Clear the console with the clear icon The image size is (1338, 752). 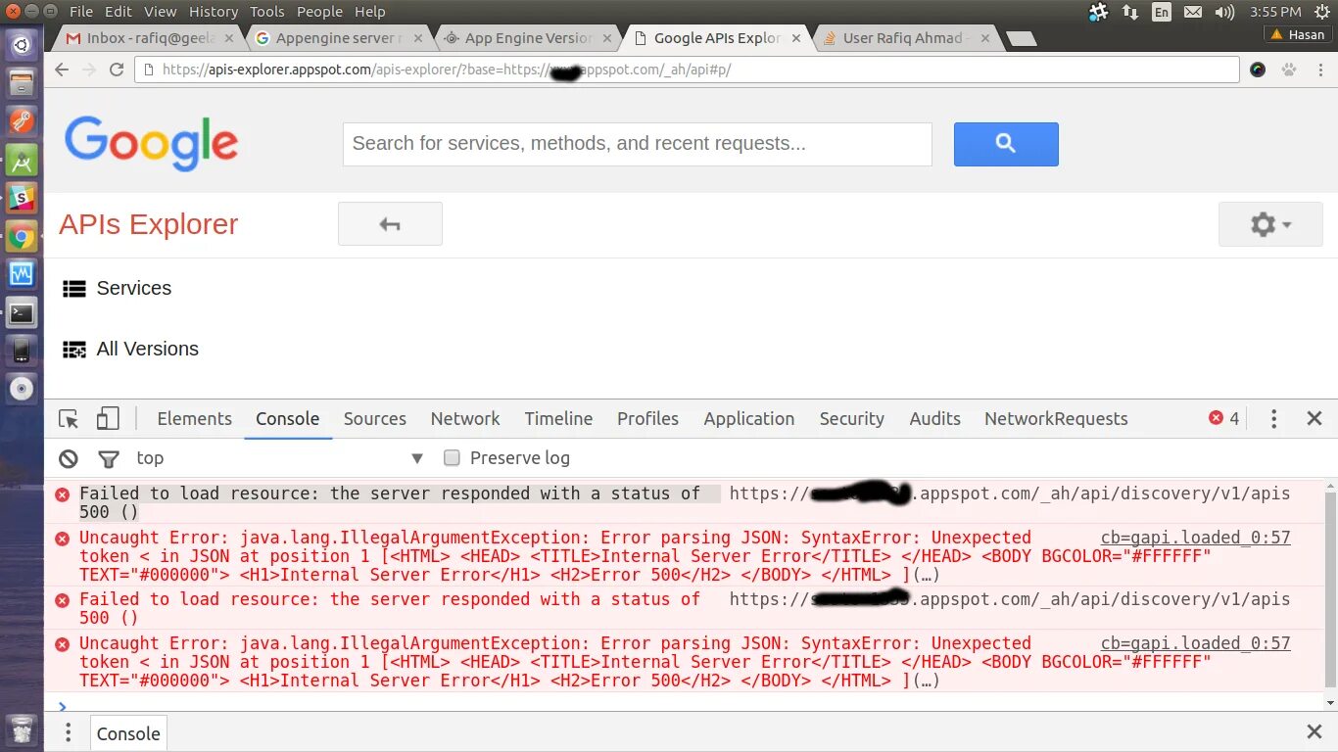click(x=68, y=458)
